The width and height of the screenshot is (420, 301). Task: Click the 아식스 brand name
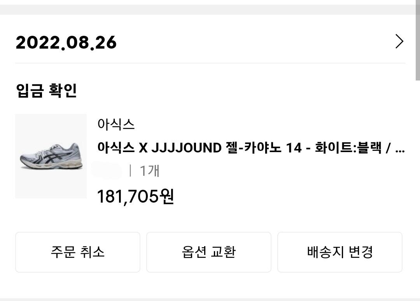coord(116,125)
